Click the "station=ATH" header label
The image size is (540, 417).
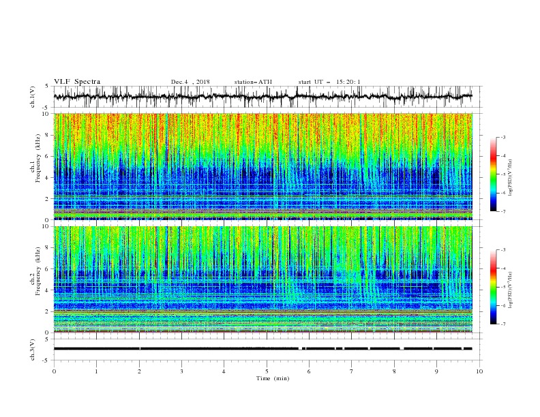(253, 82)
